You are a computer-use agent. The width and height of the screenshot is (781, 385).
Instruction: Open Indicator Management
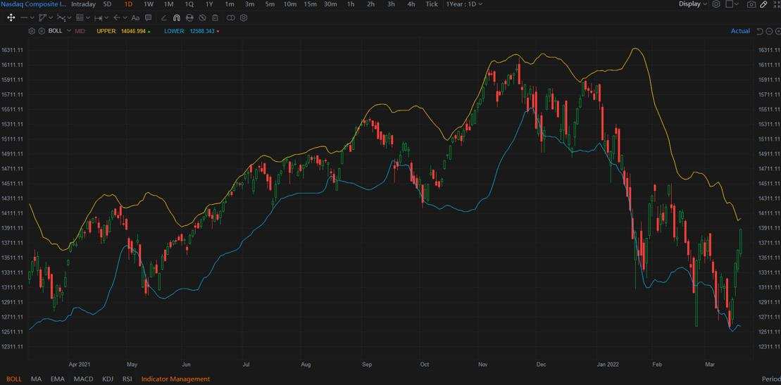tap(175, 379)
